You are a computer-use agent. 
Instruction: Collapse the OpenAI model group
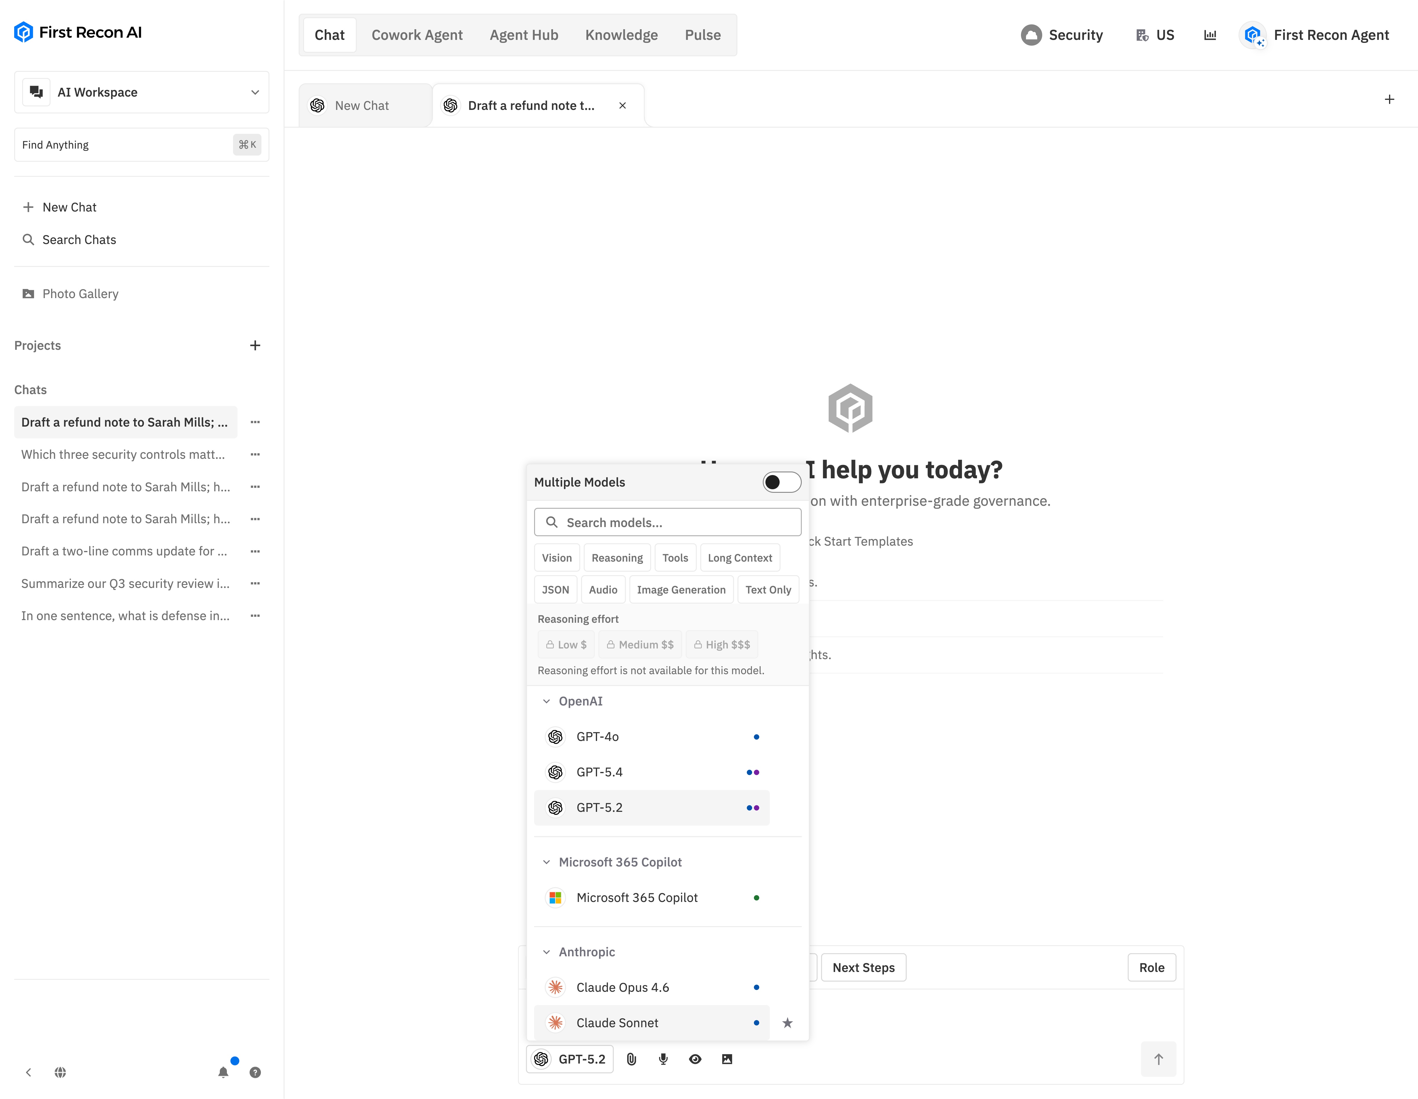click(x=547, y=701)
